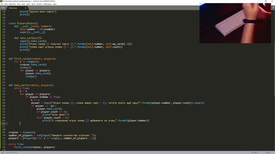275x154 pixels.
Task: Click the 'answer = input(...)' line 59
Action: [117, 103]
